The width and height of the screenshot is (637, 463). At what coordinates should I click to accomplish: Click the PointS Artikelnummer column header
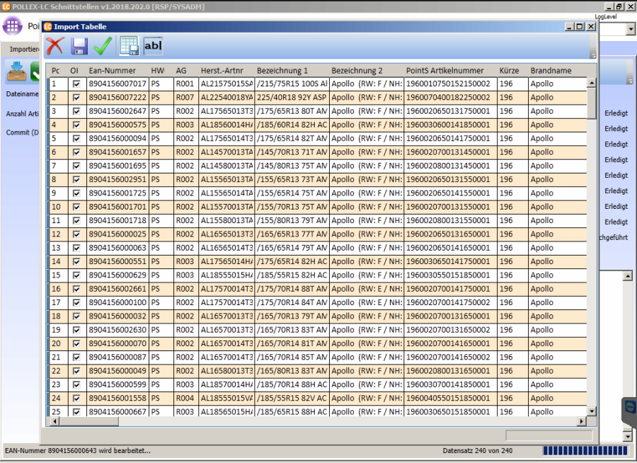click(x=444, y=71)
